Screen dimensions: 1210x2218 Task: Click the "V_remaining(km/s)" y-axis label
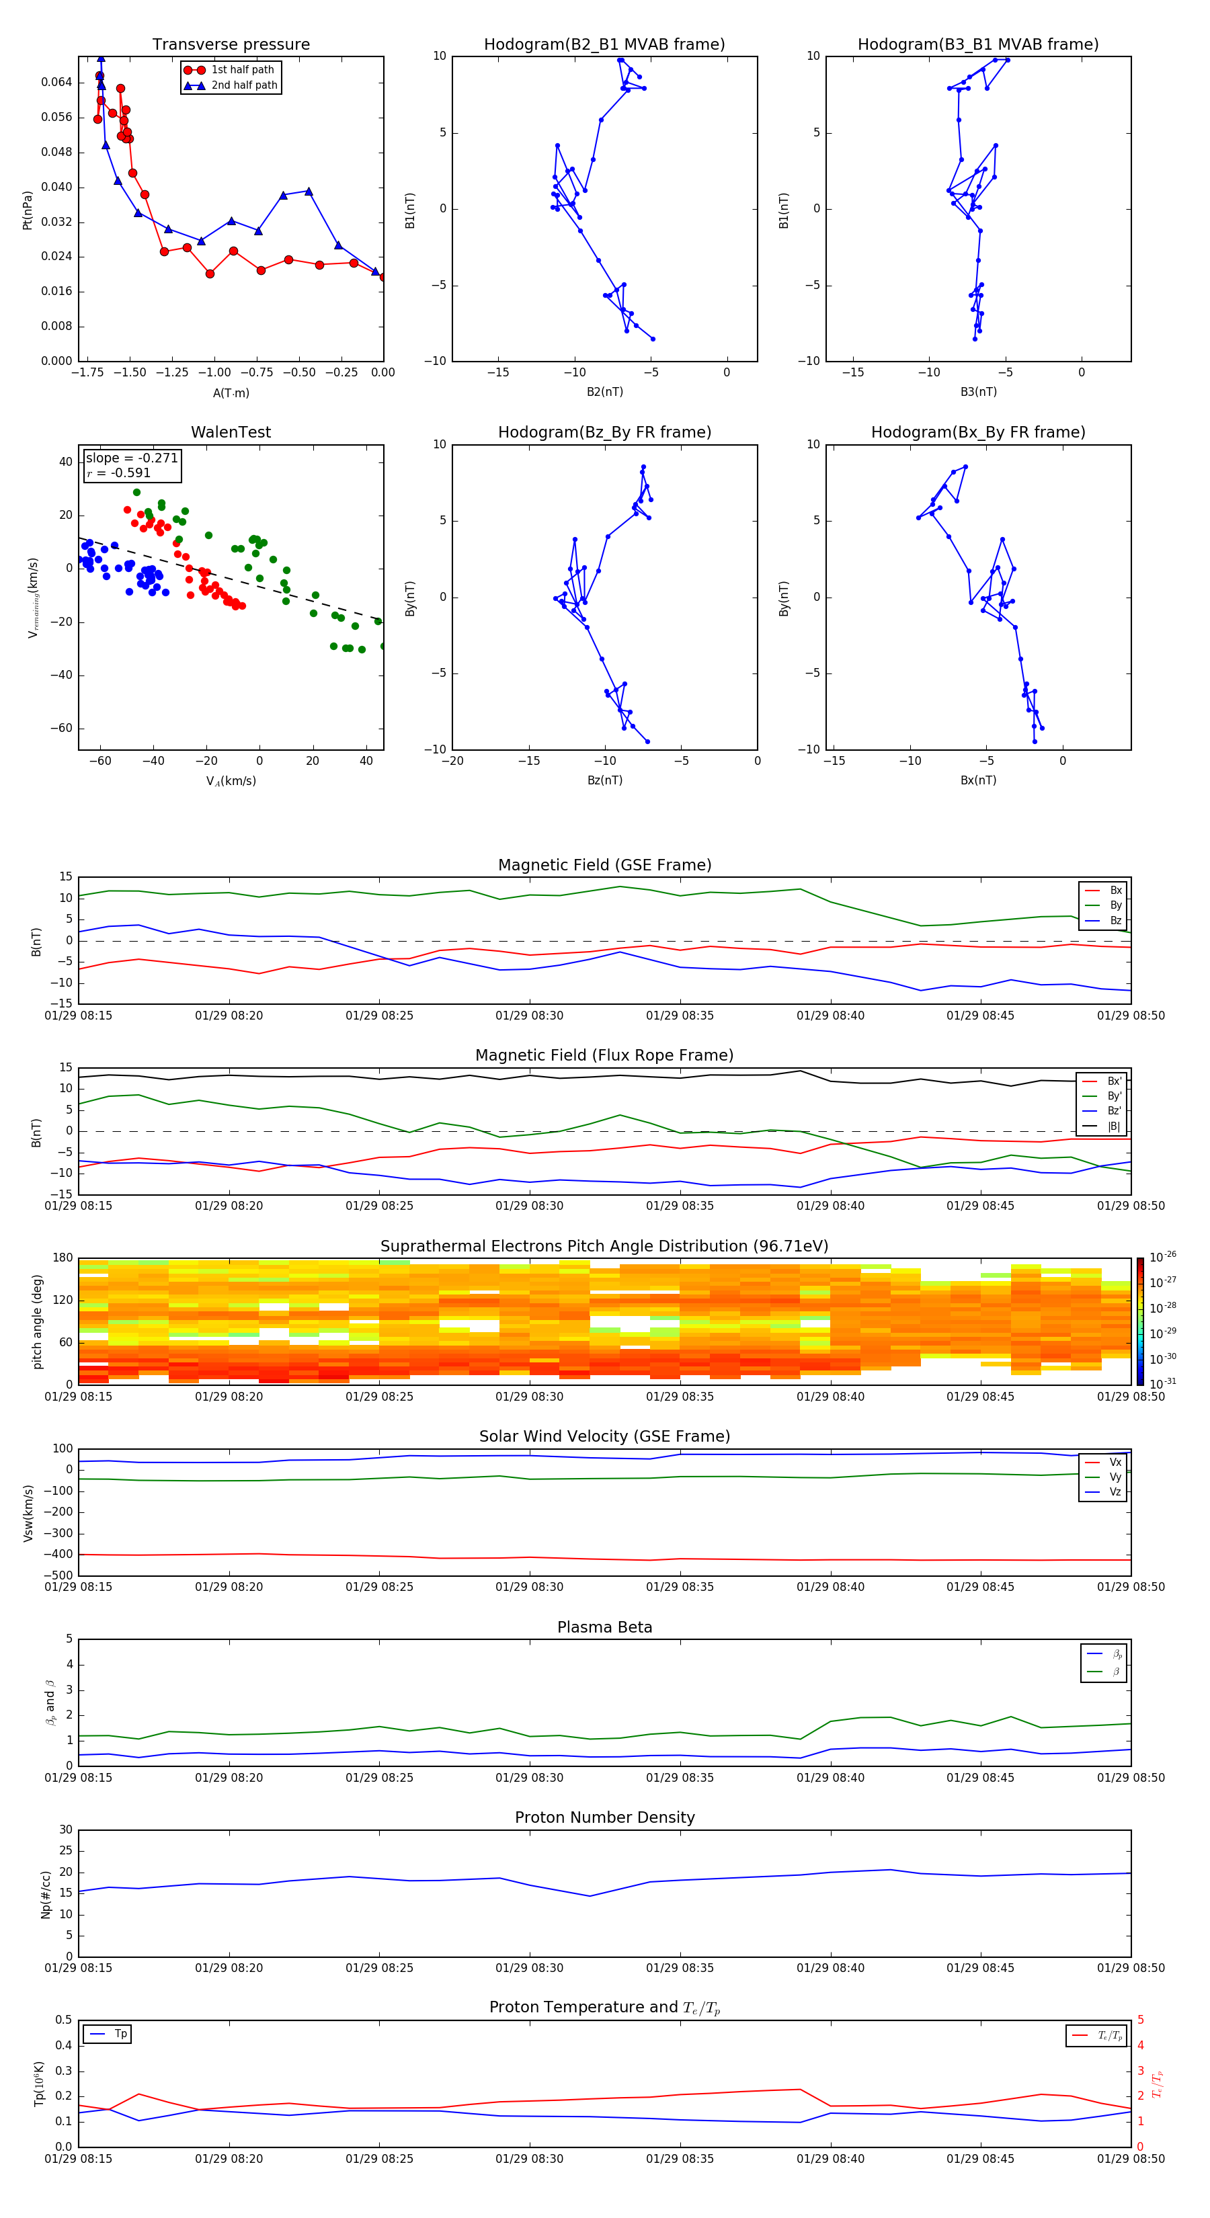click(33, 598)
